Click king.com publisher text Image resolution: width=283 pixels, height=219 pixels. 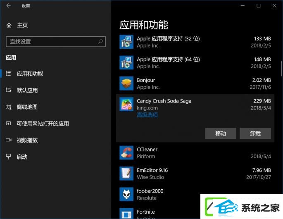[x=147, y=108]
